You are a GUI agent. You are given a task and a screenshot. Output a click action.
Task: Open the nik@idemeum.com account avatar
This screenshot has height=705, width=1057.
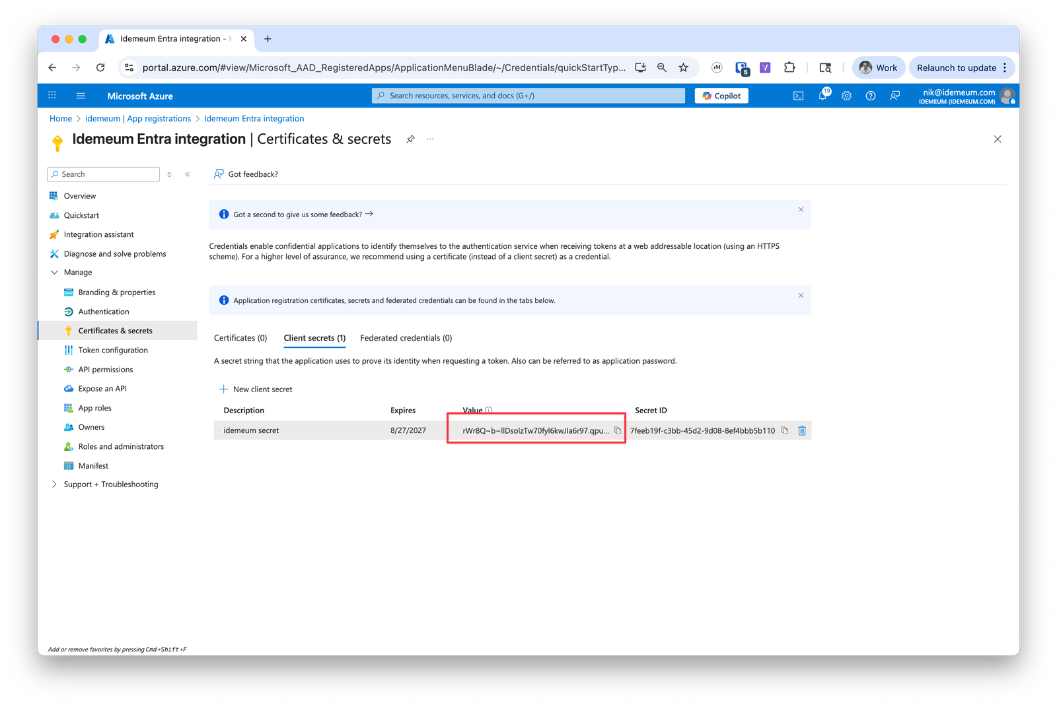point(1007,96)
